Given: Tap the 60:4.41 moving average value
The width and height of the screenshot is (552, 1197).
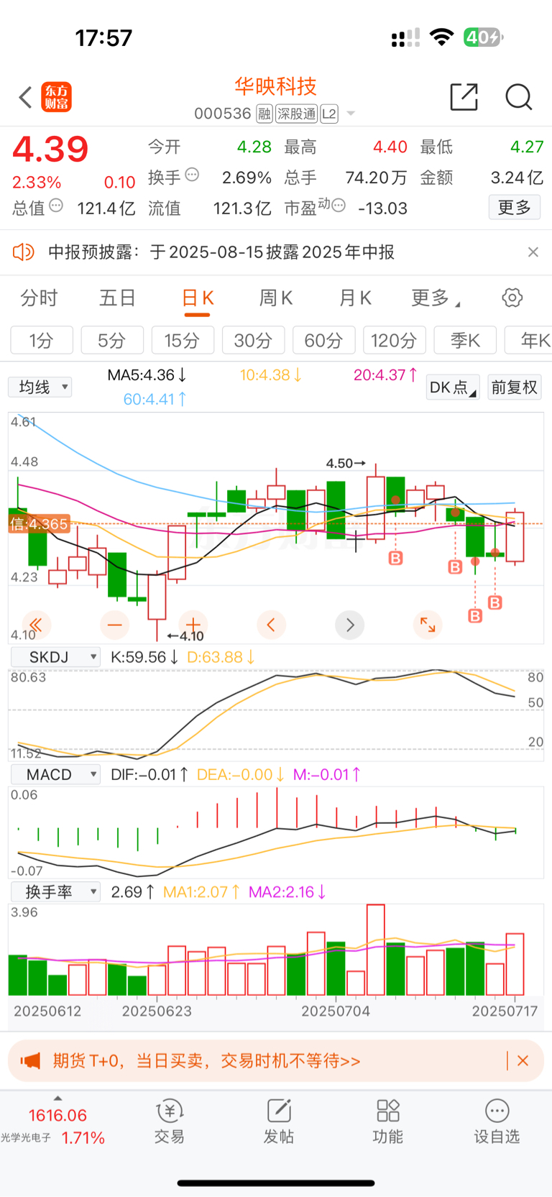Looking at the screenshot, I should point(155,399).
